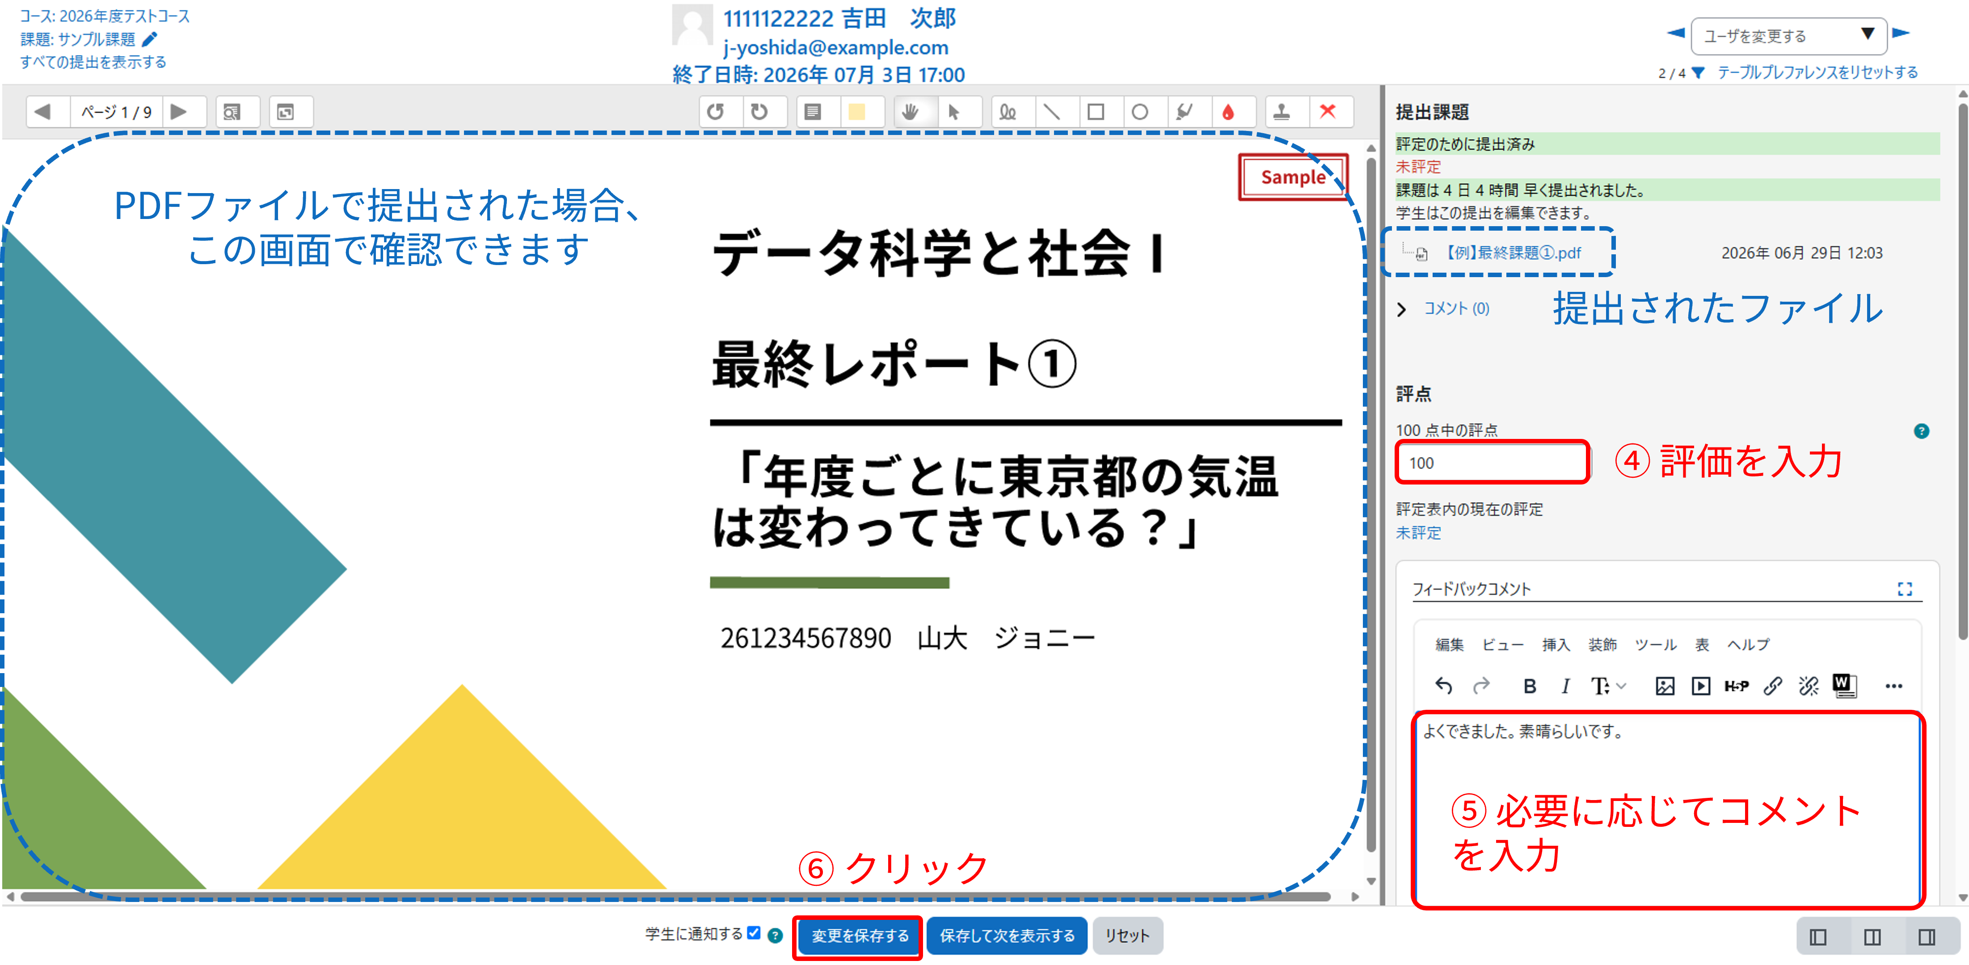1969x965 pixels.
Task: Open the 編集 menu in editor
Action: [1449, 645]
